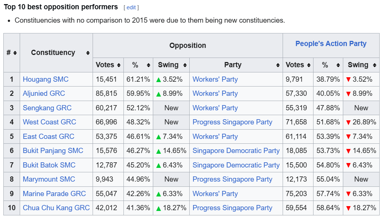The image size is (386, 218).
Task: Open the edit section link
Action: point(131,7)
